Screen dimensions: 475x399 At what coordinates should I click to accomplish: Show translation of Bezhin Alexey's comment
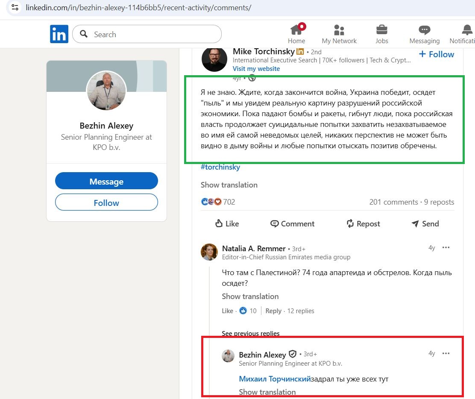tap(267, 392)
